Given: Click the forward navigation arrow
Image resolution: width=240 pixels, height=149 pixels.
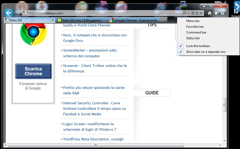Looking at the screenshot, I should point(18,13).
